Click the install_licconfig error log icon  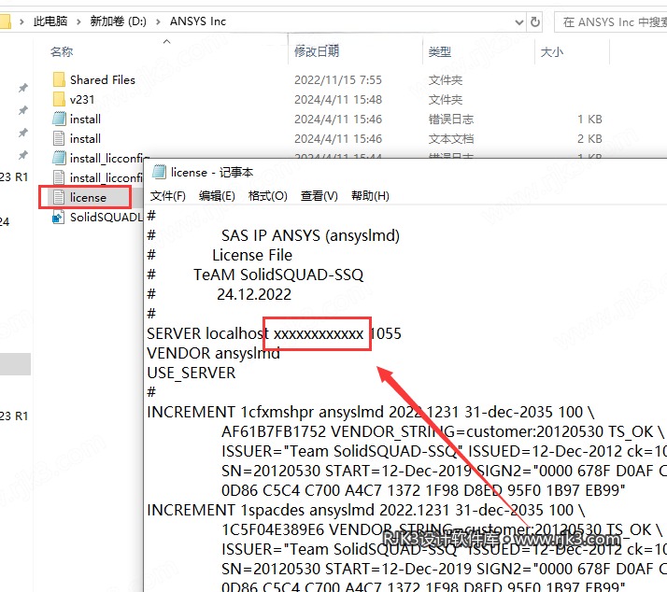59,158
